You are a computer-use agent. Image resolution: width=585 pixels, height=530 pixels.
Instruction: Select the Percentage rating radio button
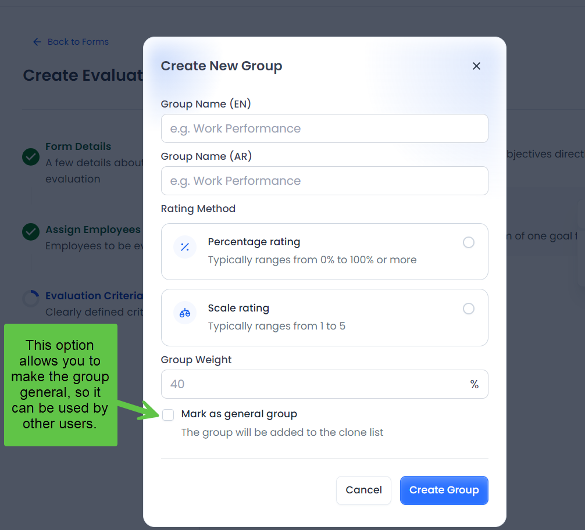click(469, 242)
